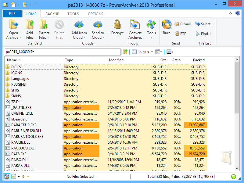Click the green status indicator in status bar
The height and width of the screenshot is (183, 244).
pos(234,177)
